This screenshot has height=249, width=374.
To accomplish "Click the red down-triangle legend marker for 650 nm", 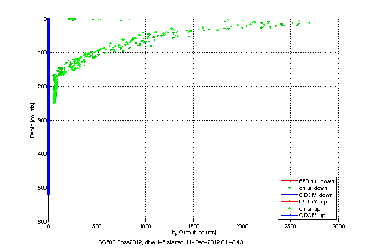I will (x=290, y=181).
